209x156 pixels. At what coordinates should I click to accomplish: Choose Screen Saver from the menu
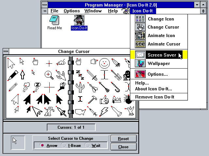pos(159,55)
